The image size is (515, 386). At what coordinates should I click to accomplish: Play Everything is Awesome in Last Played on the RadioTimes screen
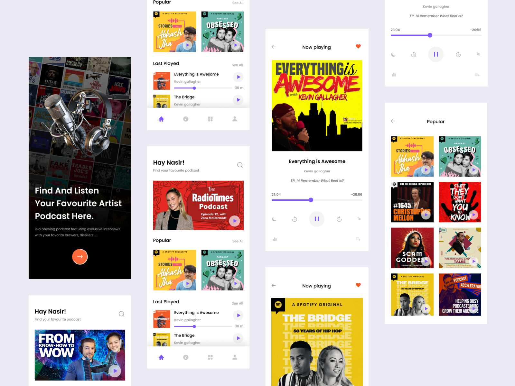(x=239, y=315)
